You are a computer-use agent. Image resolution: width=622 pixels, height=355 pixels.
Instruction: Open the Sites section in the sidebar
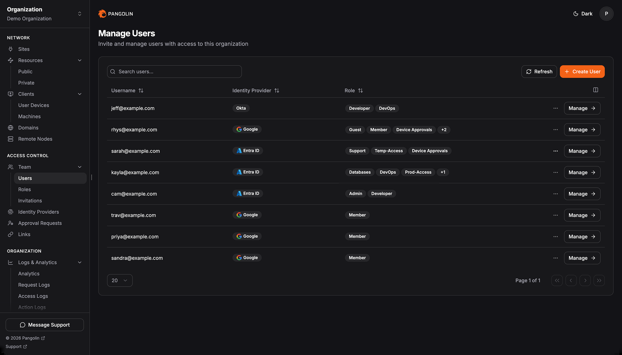(x=24, y=49)
